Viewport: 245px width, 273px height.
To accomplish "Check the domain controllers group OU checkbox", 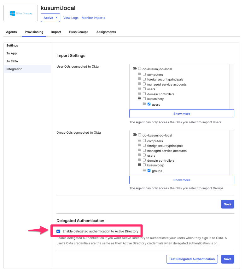I will [144, 160].
